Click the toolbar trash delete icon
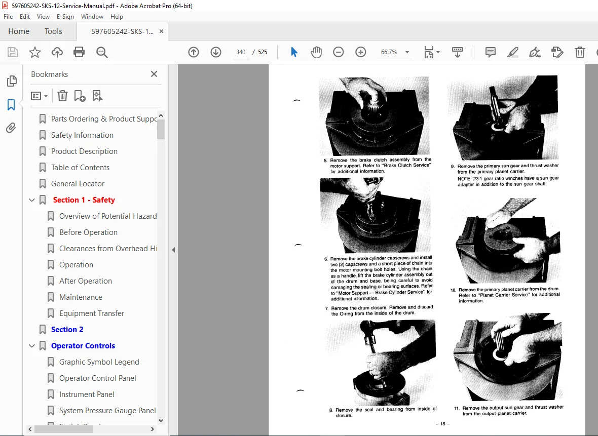Image resolution: width=598 pixels, height=436 pixels. pos(580,52)
